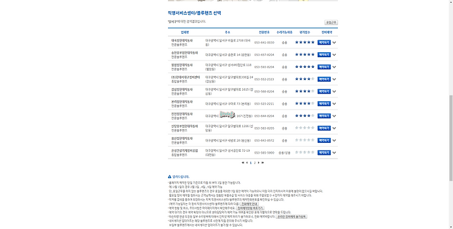This screenshot has width=453, height=229.
Task: Go to previous page of results
Action: point(247,162)
